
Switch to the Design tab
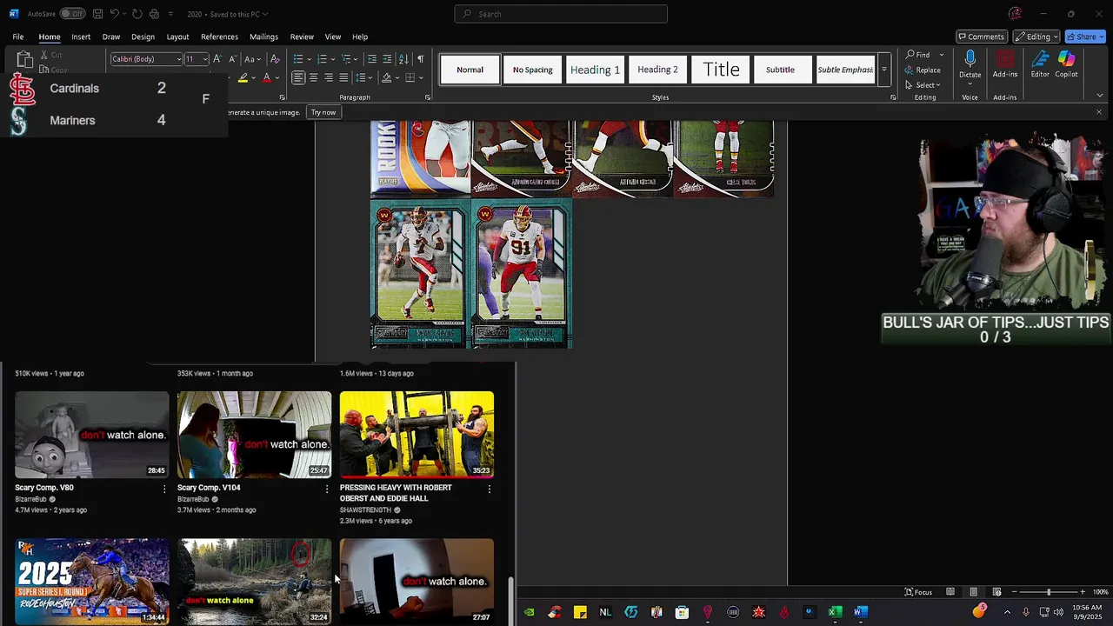coord(143,37)
